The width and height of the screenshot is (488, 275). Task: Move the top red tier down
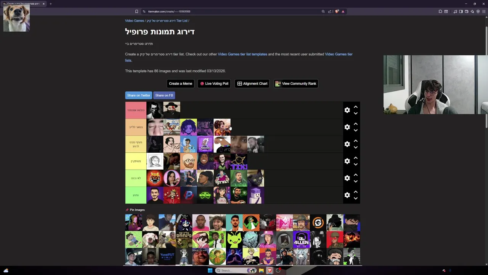(355, 113)
